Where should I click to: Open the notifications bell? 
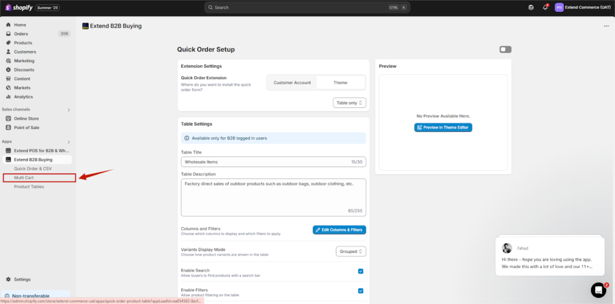point(545,7)
